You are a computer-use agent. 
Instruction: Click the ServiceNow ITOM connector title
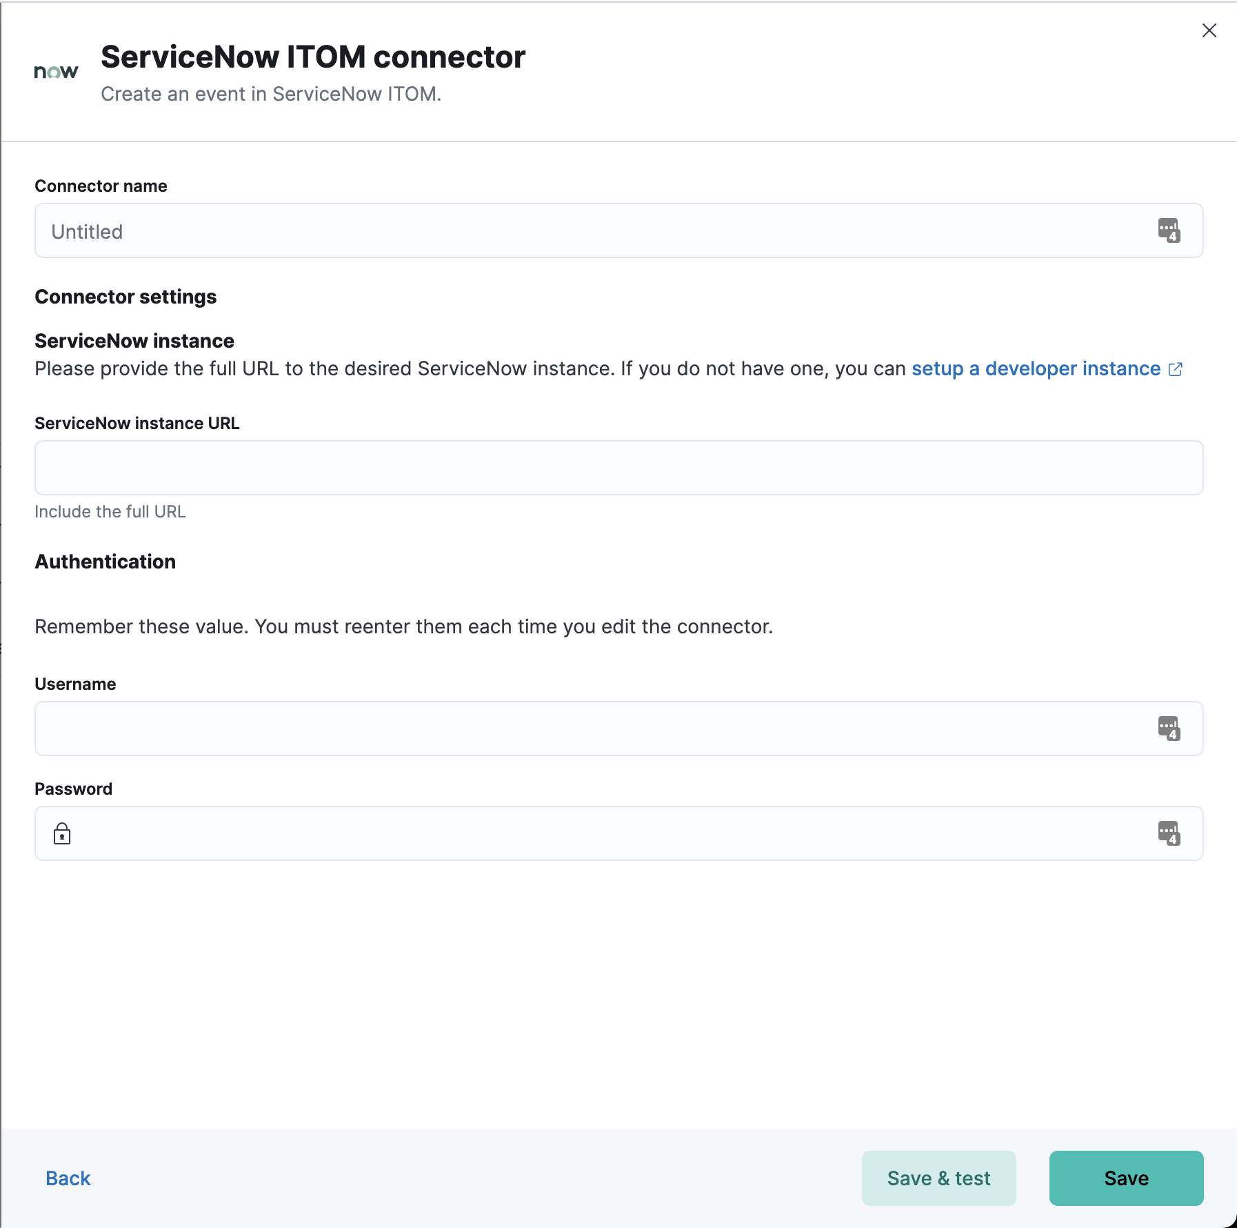point(312,57)
